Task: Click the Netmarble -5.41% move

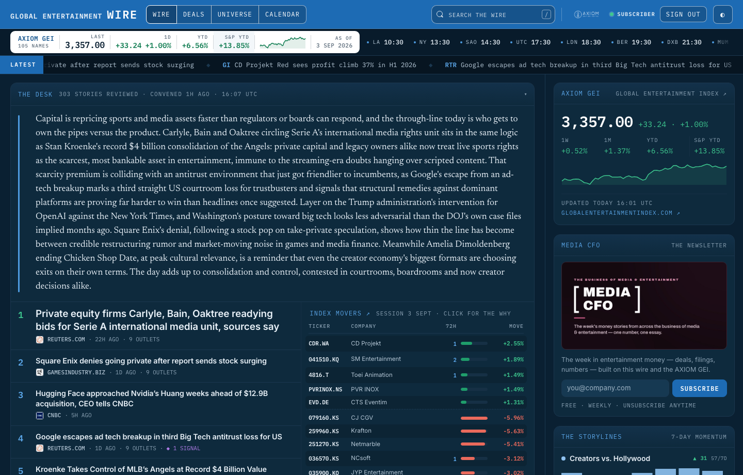Action: [513, 444]
